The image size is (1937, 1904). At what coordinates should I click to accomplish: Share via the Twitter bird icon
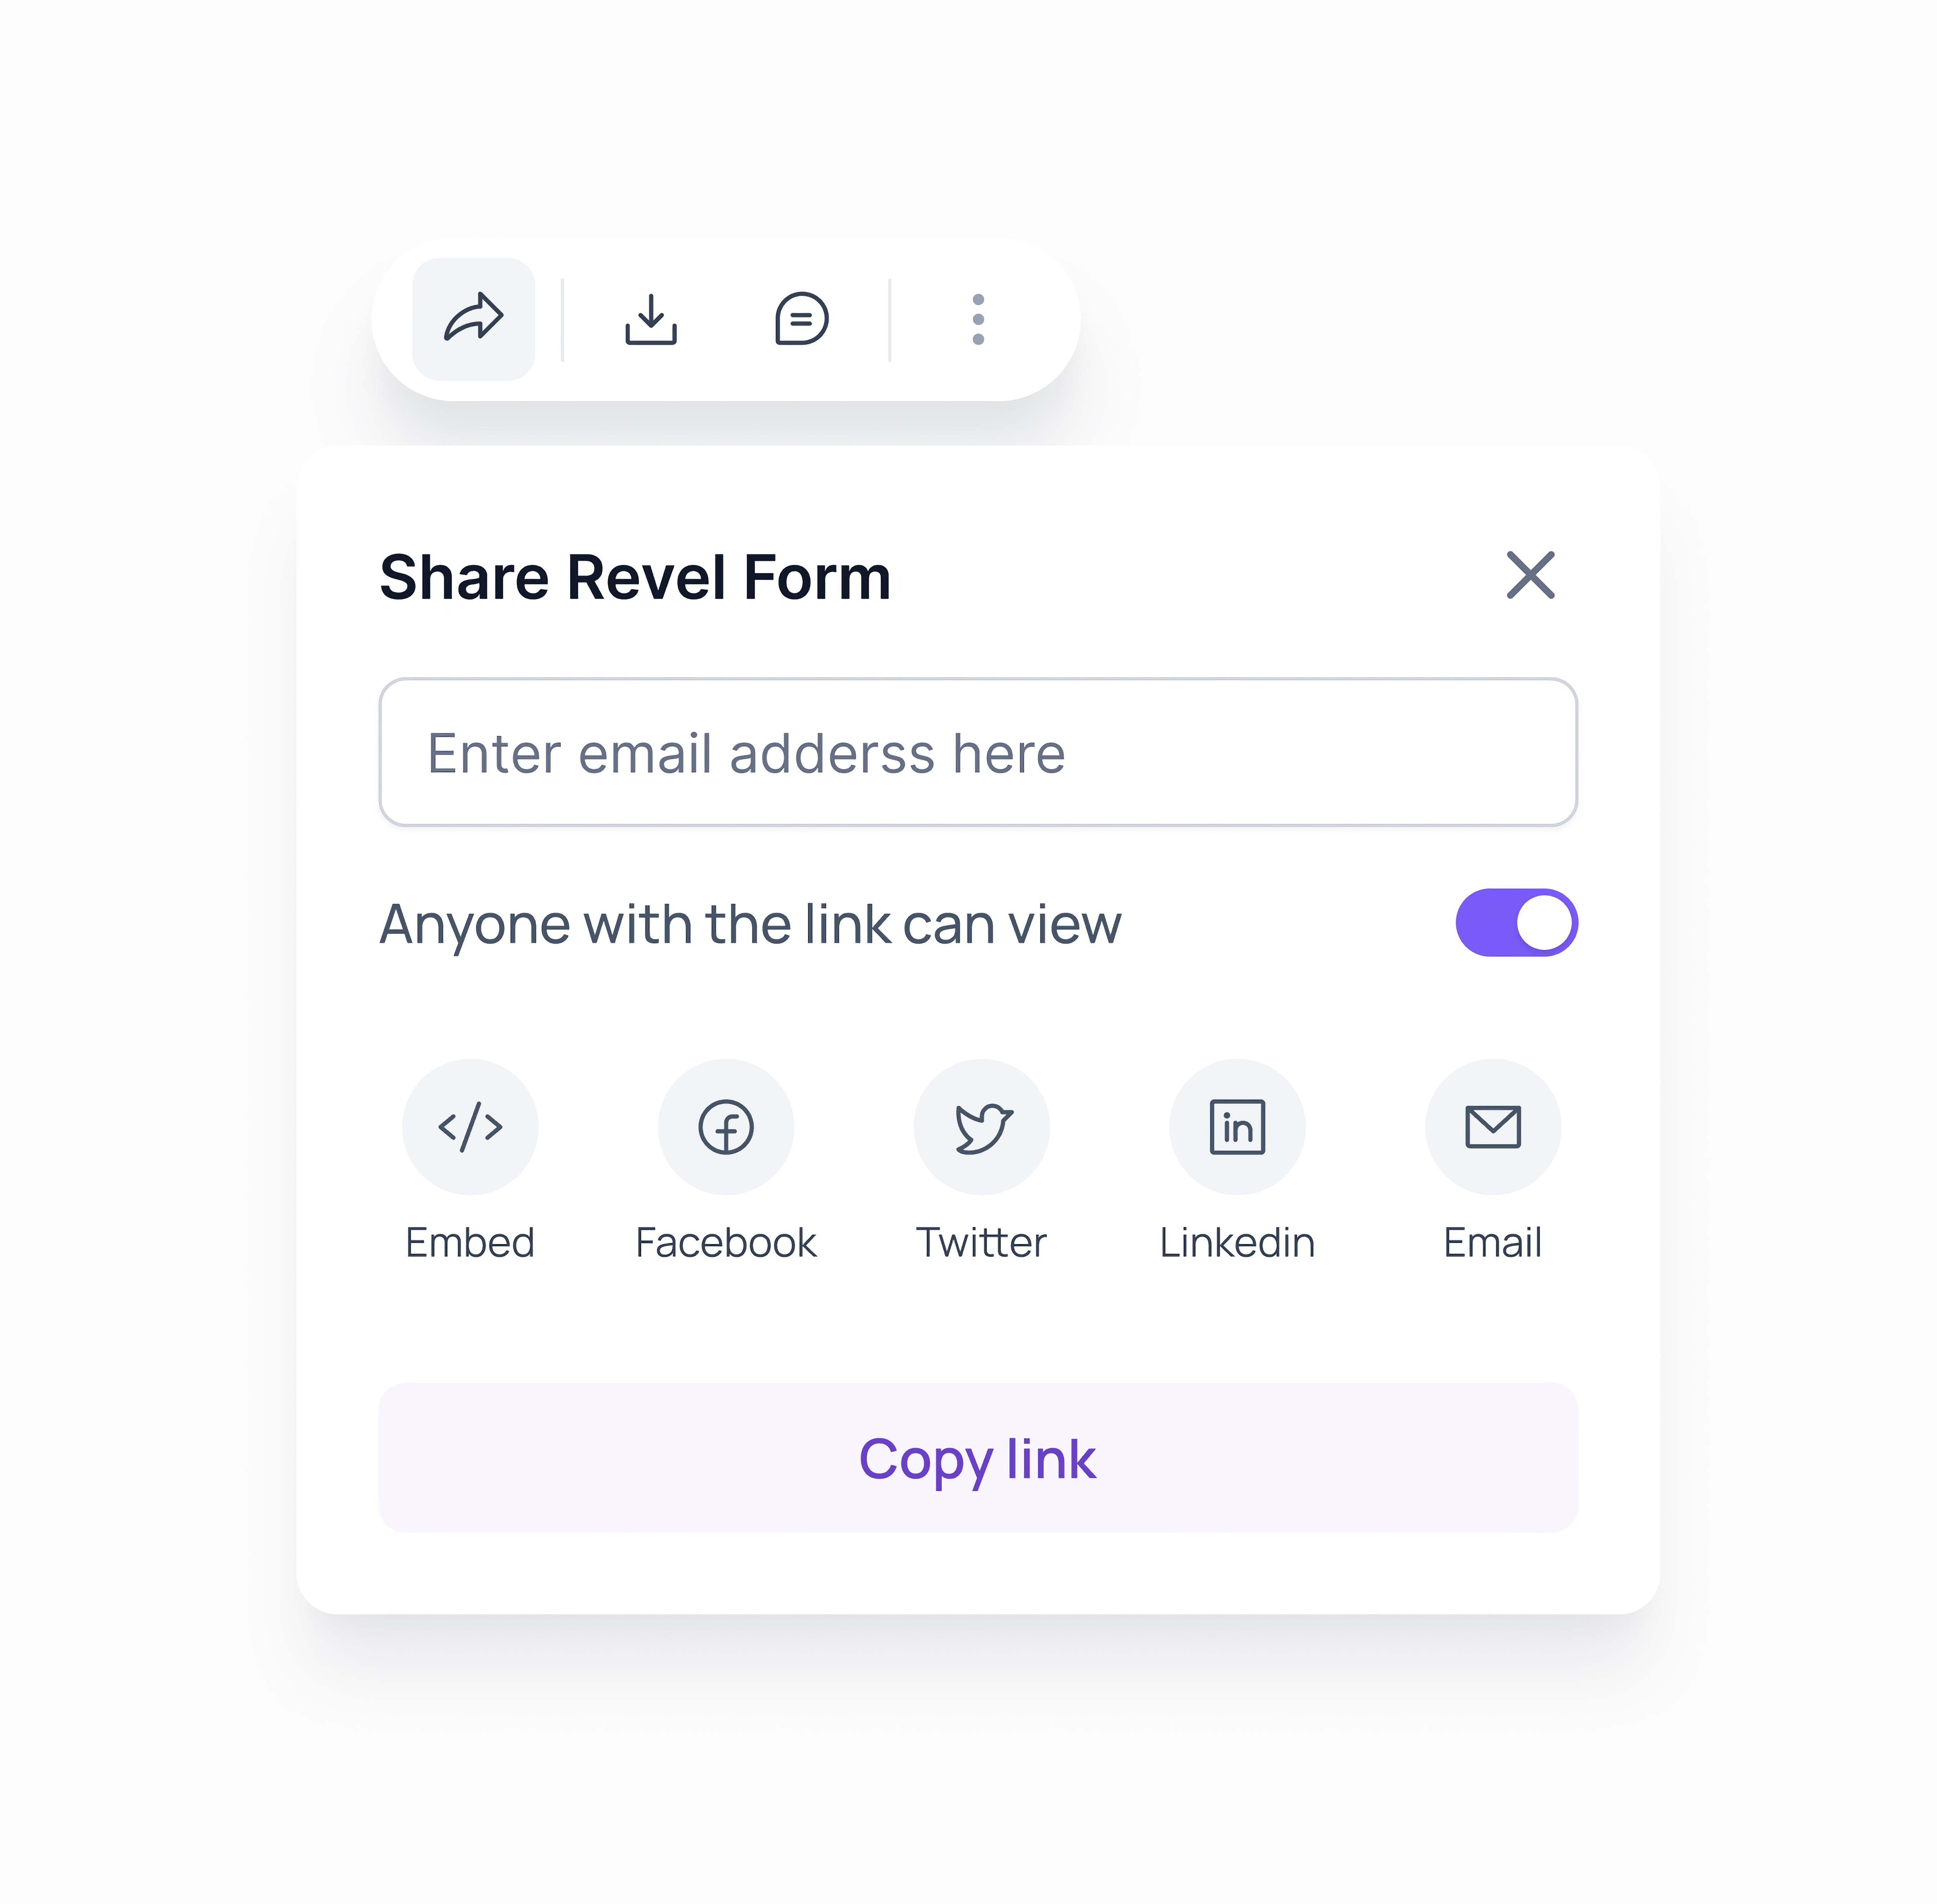(x=981, y=1127)
